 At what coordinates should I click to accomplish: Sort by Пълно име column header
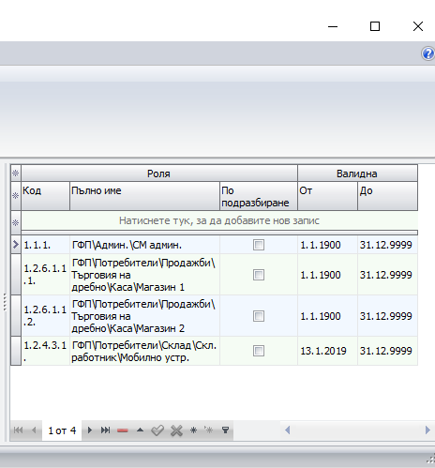click(x=144, y=196)
